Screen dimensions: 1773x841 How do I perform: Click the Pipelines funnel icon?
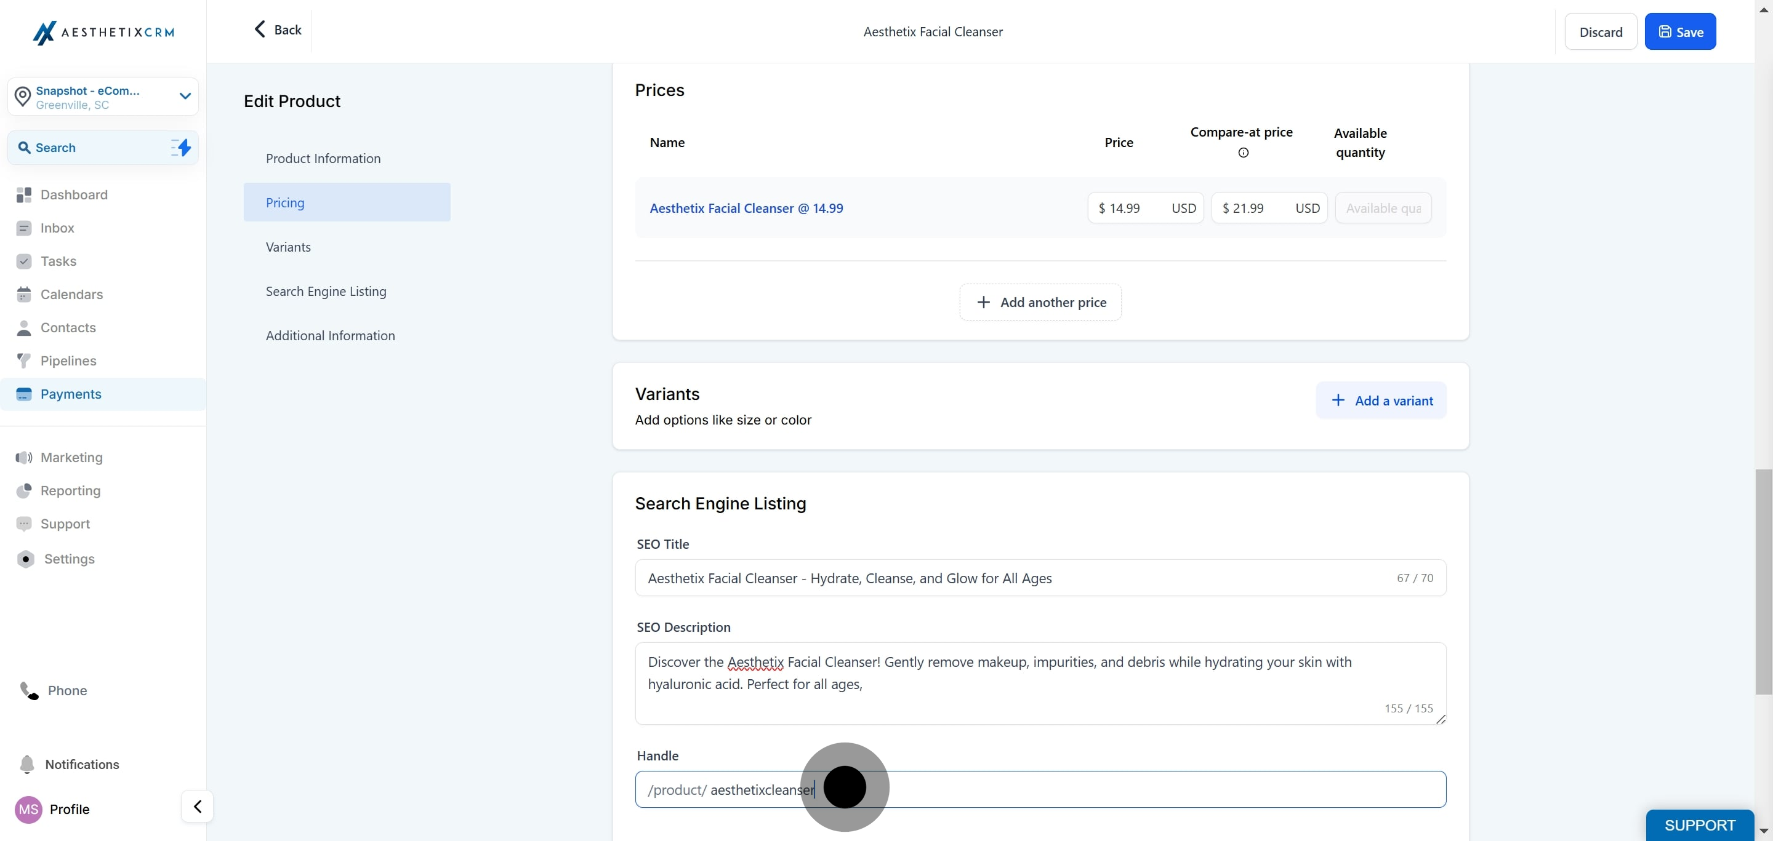tap(24, 361)
